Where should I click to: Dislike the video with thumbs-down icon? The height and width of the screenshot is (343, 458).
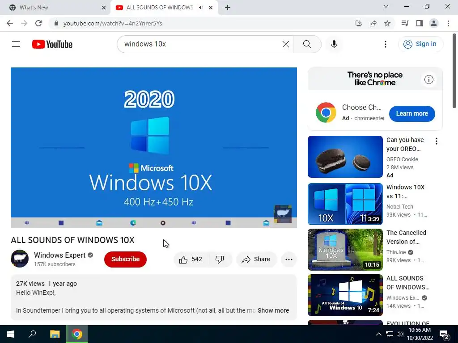point(220,259)
